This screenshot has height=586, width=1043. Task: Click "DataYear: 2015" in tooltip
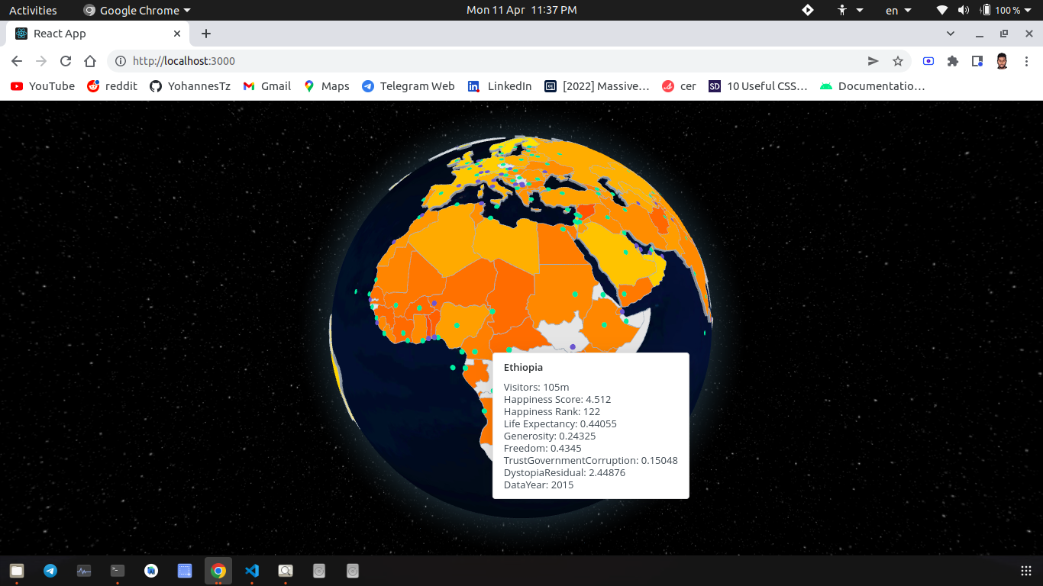[x=538, y=485]
